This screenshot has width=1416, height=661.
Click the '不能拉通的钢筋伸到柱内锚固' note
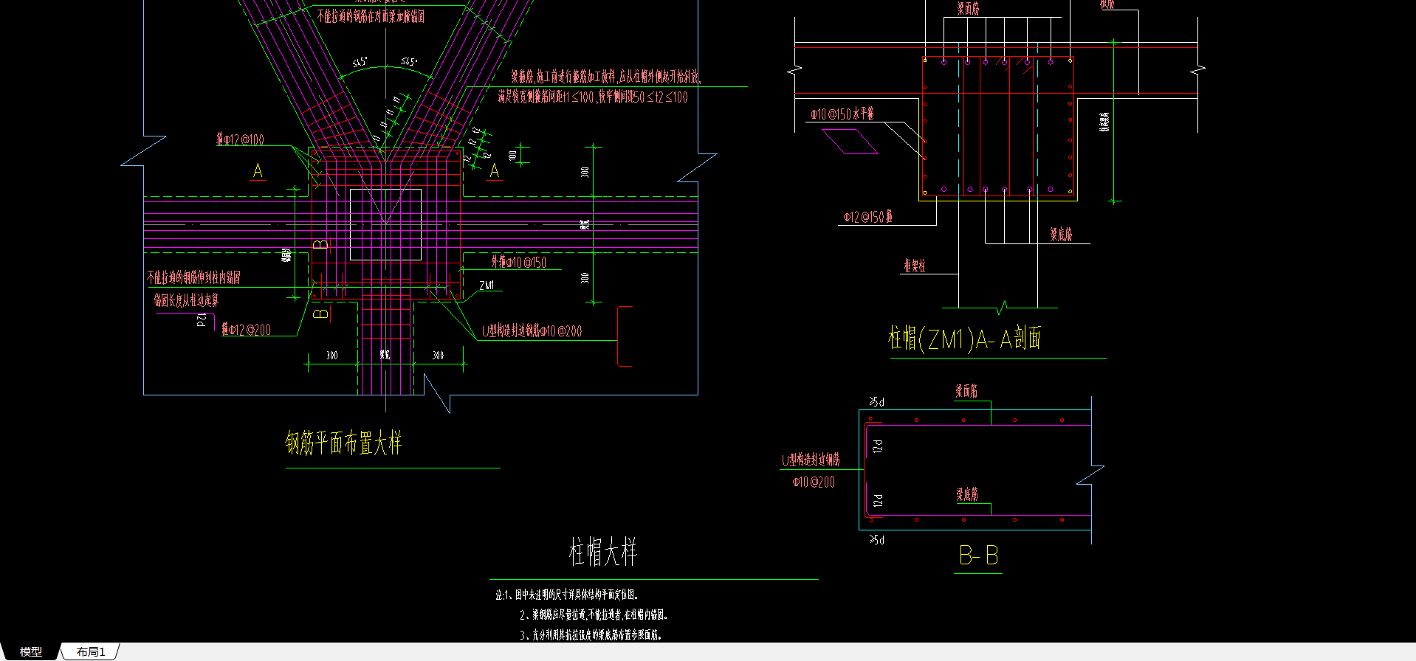[193, 277]
